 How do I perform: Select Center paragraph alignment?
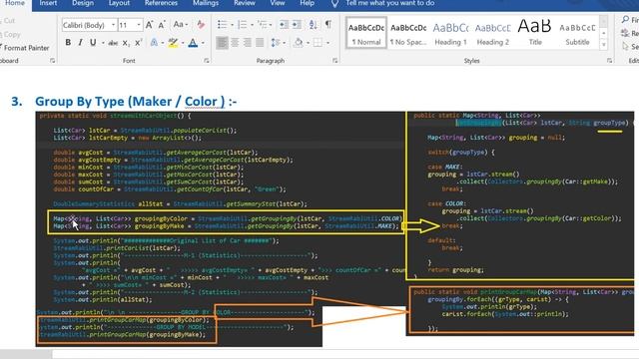(235, 42)
